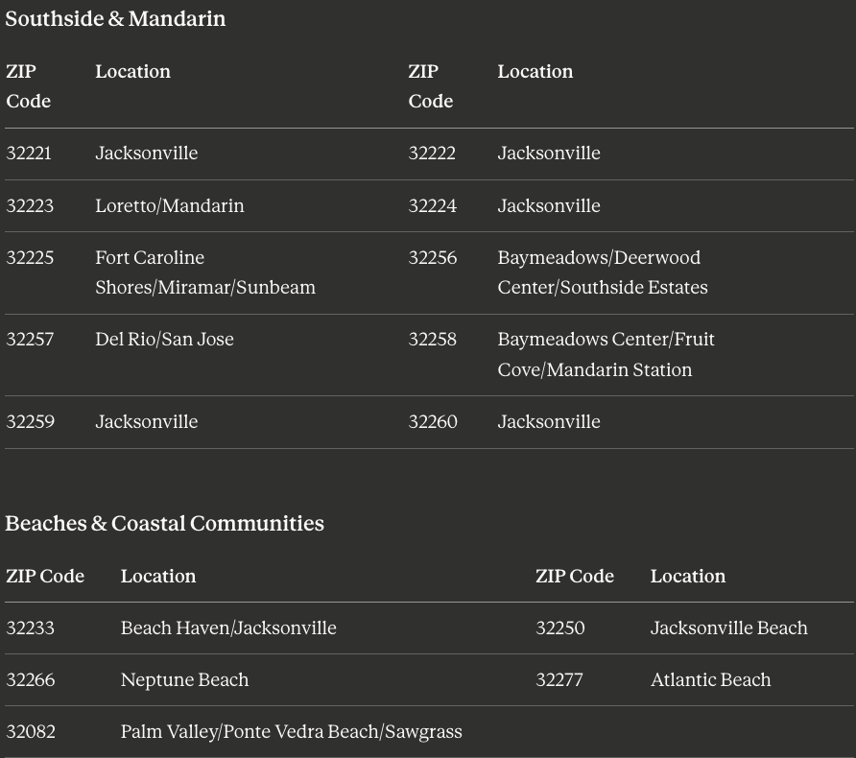Select the Jacksonville Beach location cell

728,628
